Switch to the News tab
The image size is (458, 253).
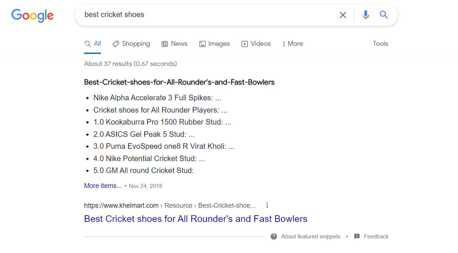(x=174, y=44)
